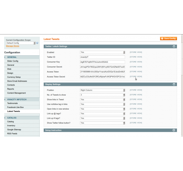
Task: Click the Show Twitter follow button? label
Action: pyautogui.click(x=59, y=123)
